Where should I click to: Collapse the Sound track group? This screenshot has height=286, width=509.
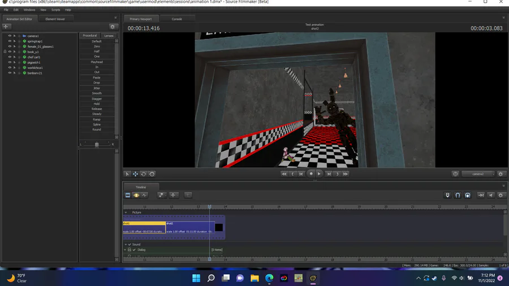(126, 245)
